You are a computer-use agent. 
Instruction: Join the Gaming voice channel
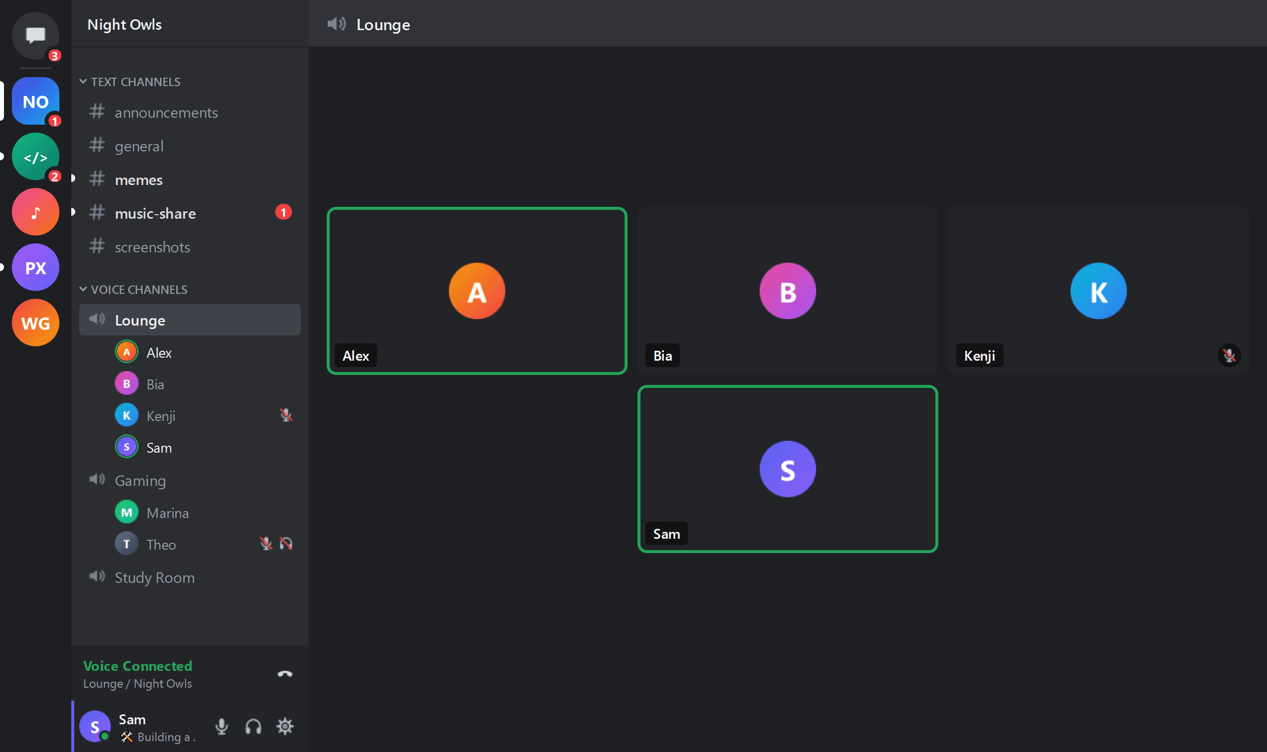[x=190, y=480]
